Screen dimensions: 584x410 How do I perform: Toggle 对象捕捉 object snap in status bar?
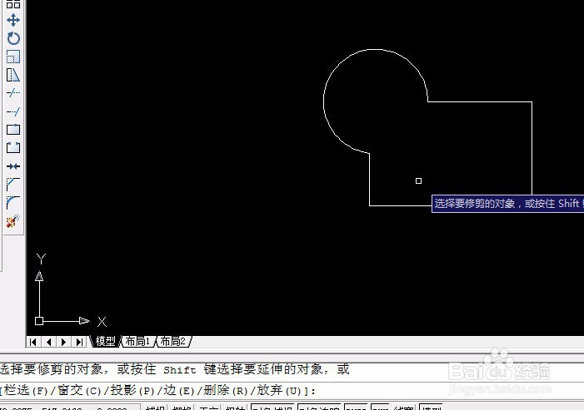tap(272, 408)
